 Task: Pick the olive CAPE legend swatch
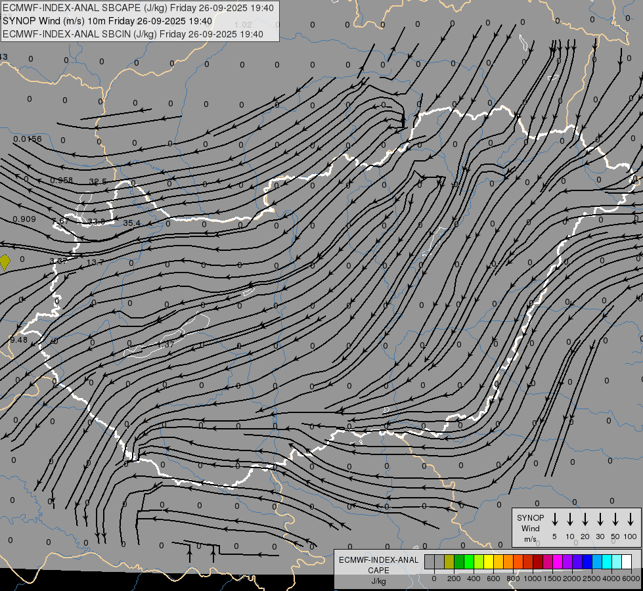point(449,561)
